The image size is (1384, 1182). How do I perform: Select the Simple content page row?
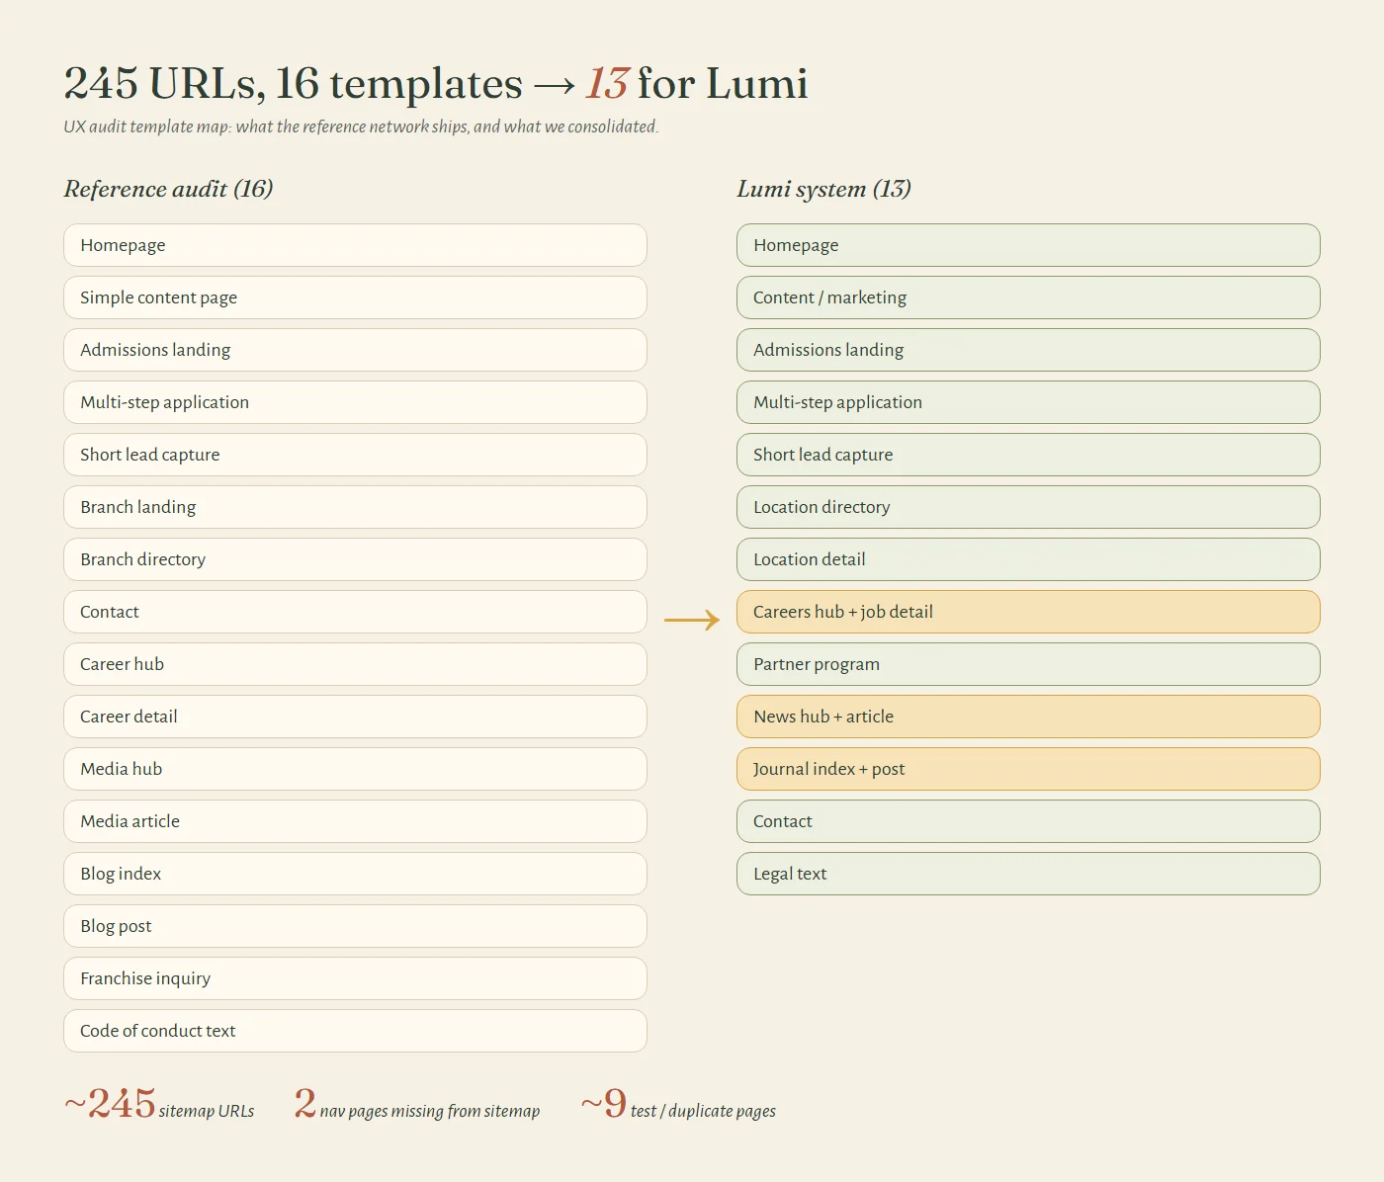coord(355,297)
